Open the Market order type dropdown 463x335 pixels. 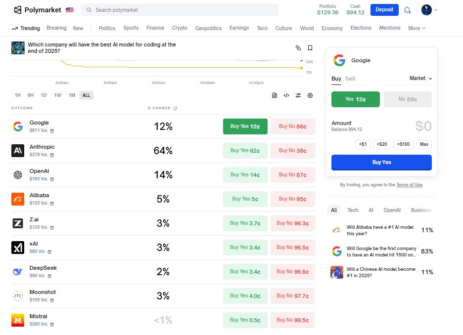(419, 78)
